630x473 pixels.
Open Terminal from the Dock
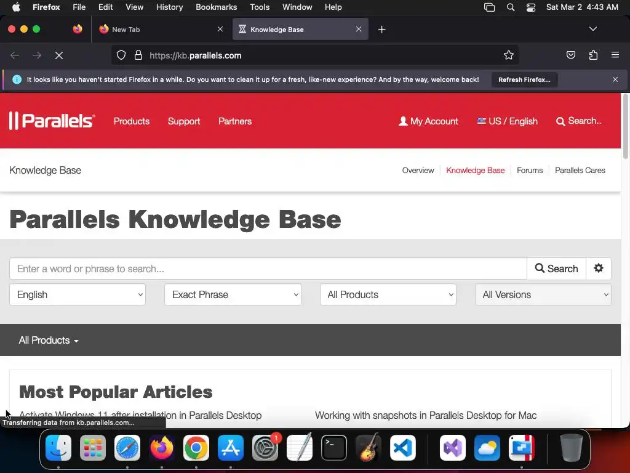pyautogui.click(x=334, y=448)
